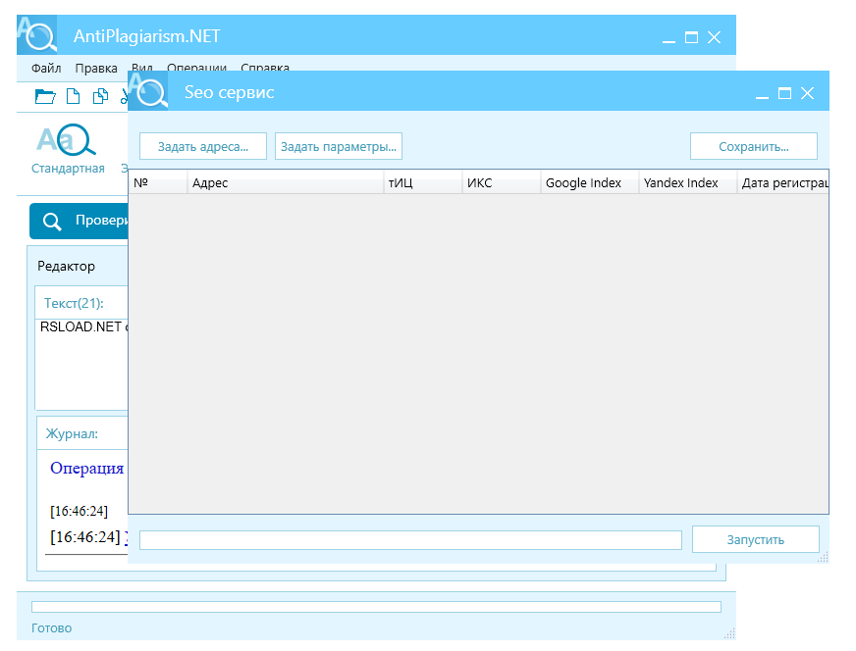Click the Операция heading in the log
This screenshot has width=856, height=651.
click(x=86, y=469)
